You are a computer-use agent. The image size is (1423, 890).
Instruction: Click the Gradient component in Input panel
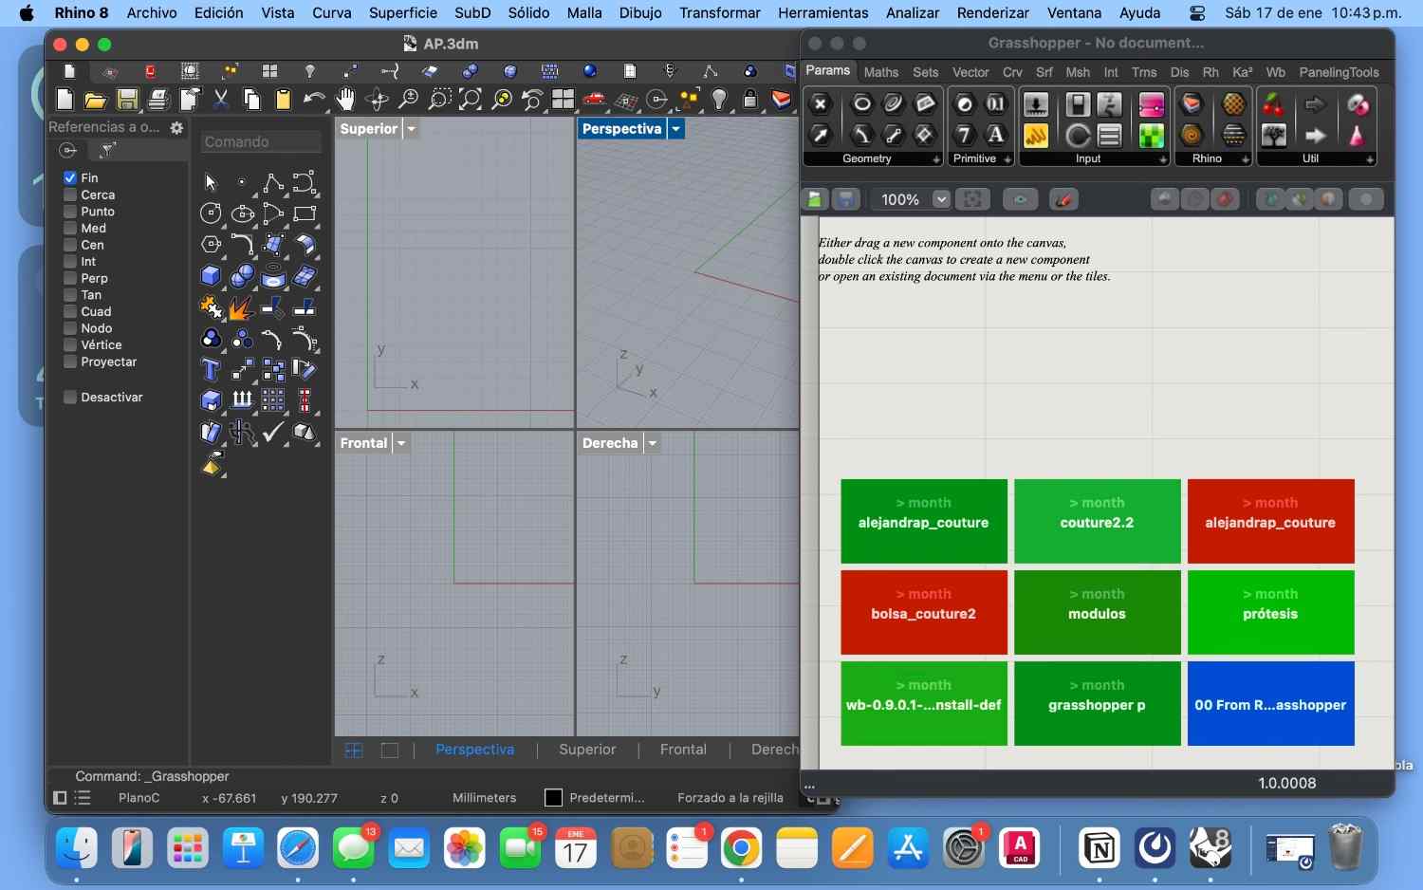coord(1151,105)
